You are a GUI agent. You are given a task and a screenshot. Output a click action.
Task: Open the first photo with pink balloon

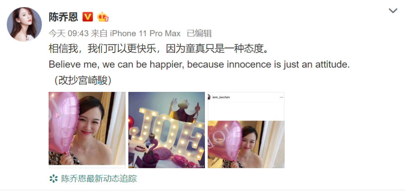87,130
